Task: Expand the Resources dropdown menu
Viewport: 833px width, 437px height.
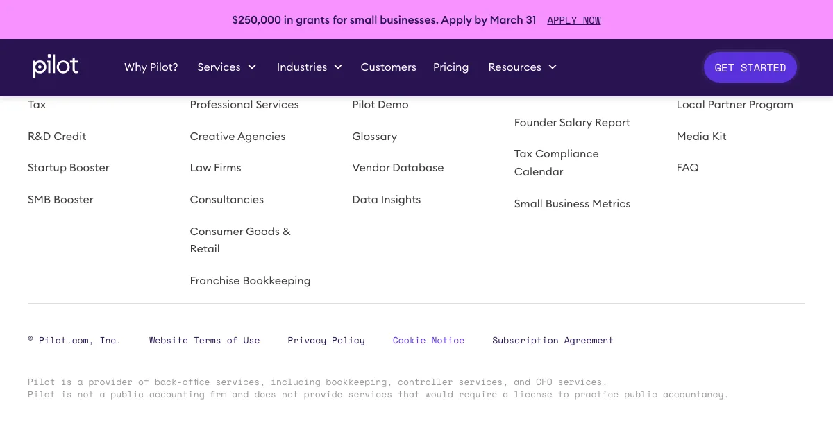Action: point(522,67)
